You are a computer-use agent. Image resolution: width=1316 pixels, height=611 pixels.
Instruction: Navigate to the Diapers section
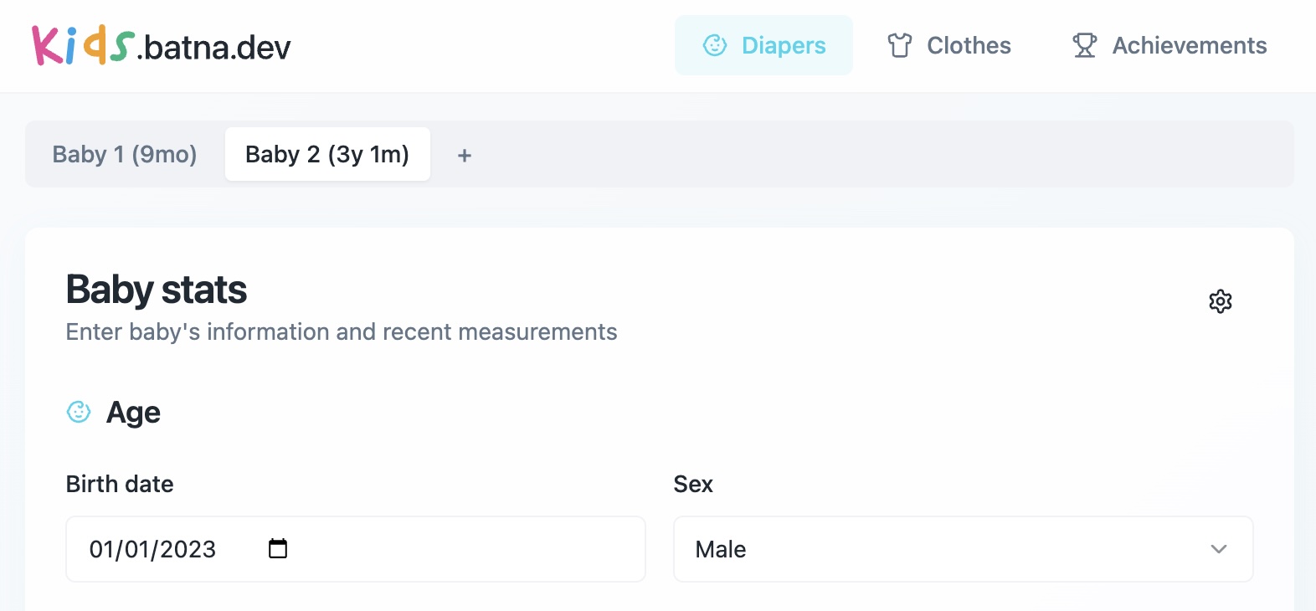pyautogui.click(x=763, y=45)
